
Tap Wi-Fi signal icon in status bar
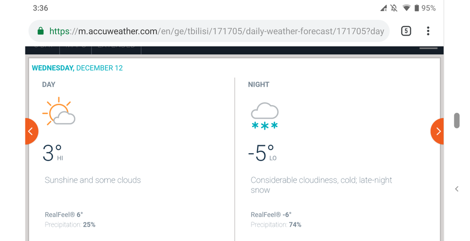(406, 8)
